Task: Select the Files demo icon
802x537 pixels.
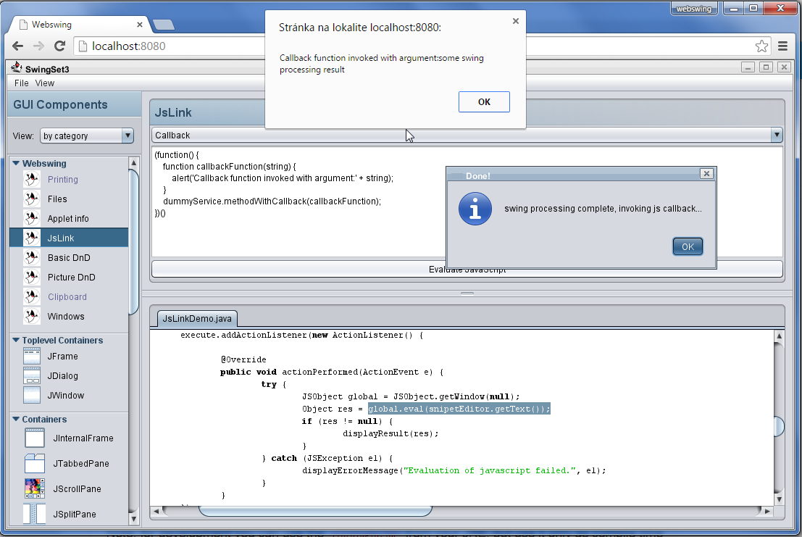Action: pyautogui.click(x=32, y=199)
